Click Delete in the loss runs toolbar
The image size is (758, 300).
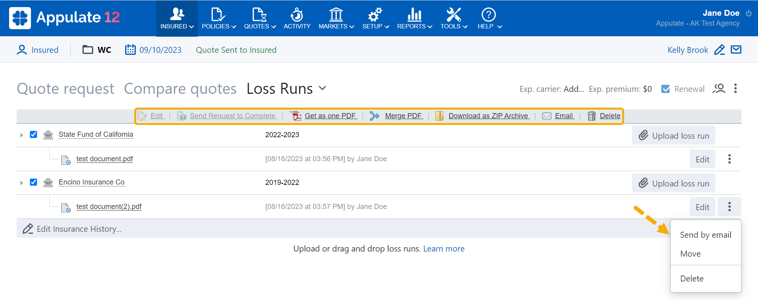point(610,116)
